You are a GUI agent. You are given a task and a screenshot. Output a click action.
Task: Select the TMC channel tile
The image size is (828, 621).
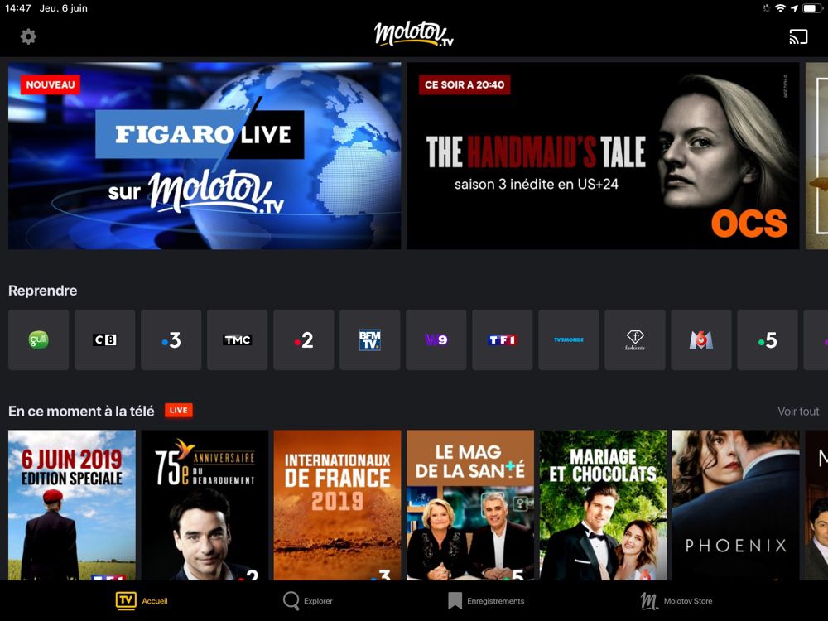pyautogui.click(x=237, y=339)
